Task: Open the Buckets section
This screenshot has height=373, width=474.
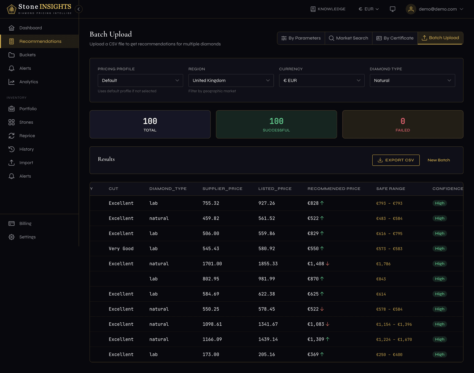Action: 27,55
